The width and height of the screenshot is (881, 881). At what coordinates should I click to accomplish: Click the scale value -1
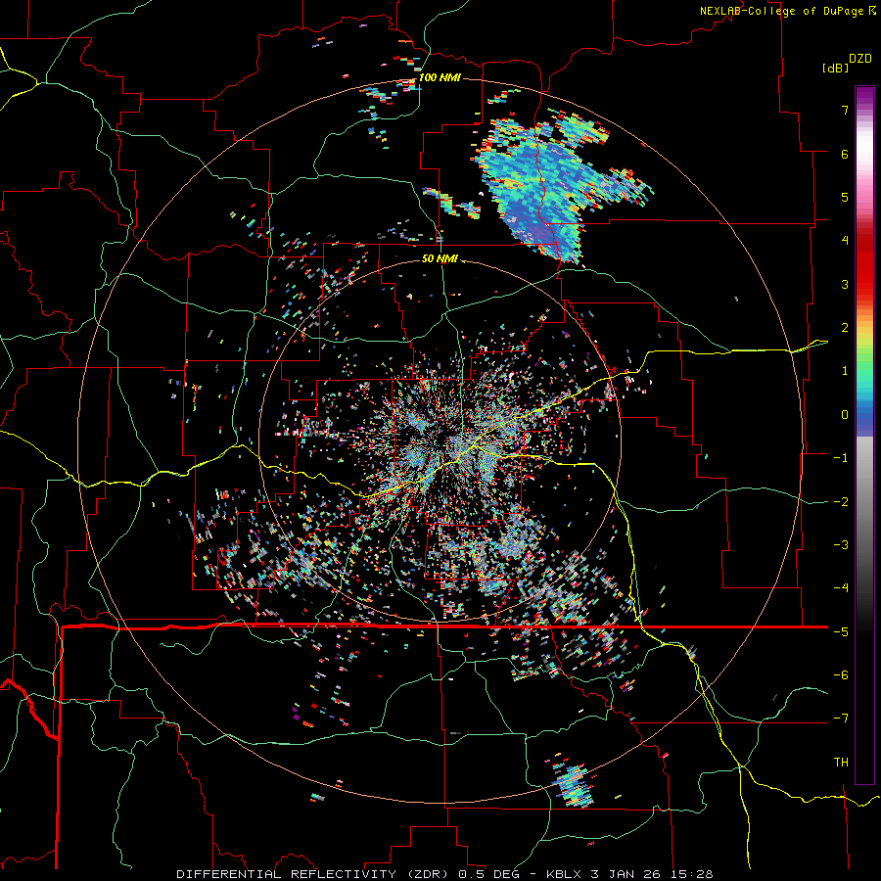[x=841, y=458]
